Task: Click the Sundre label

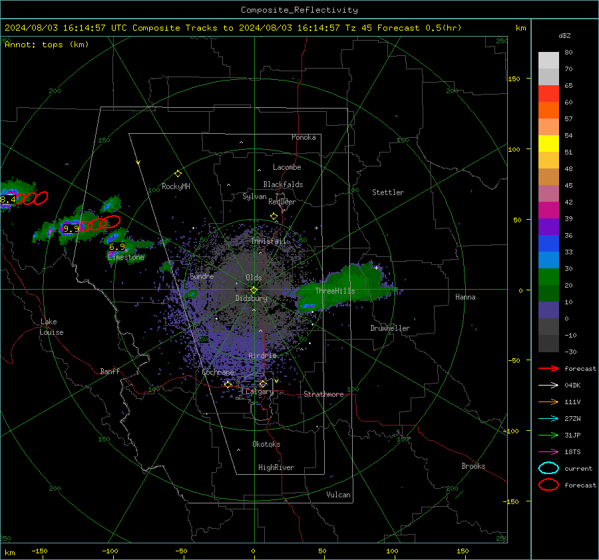Action: [202, 276]
